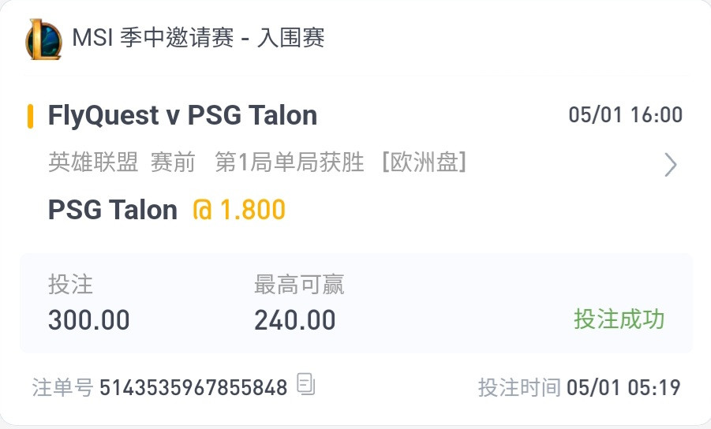Expand bet details with right chevron
Image resolution: width=711 pixels, height=429 pixels.
tap(671, 165)
